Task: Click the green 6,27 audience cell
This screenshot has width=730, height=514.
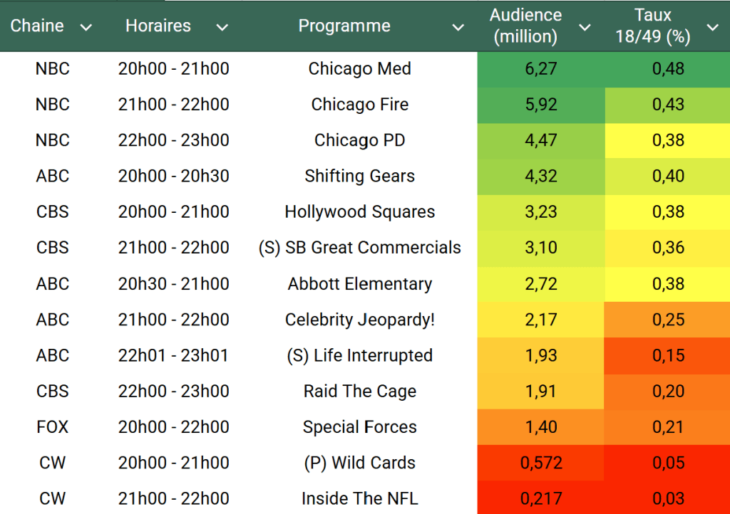Action: pos(541,69)
